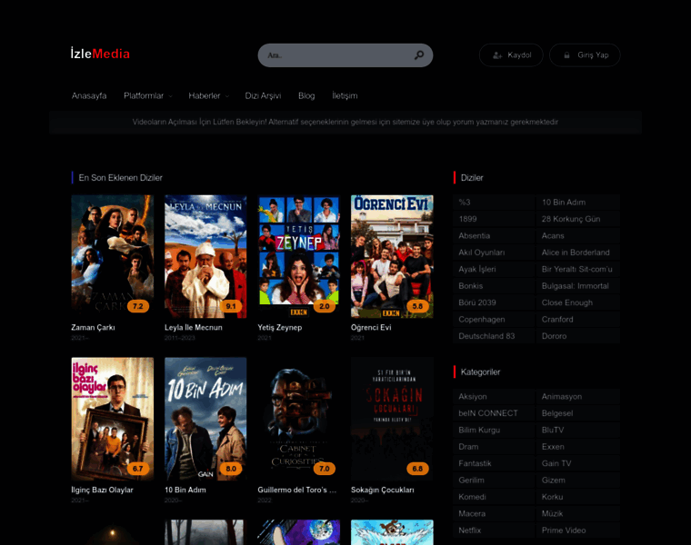The image size is (691, 545).
Task: Click the lock icon in Giriş Yap
Action: tap(566, 55)
